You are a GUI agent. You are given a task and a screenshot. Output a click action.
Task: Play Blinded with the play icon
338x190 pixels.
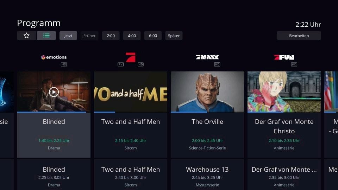(54, 92)
